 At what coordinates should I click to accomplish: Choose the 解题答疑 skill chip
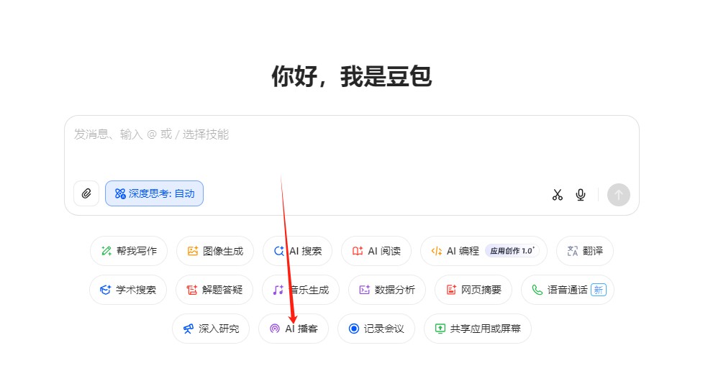(x=214, y=290)
